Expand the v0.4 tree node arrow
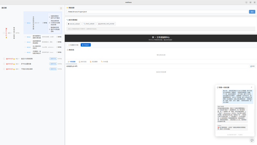This screenshot has height=145, width=257. pos(19,69)
